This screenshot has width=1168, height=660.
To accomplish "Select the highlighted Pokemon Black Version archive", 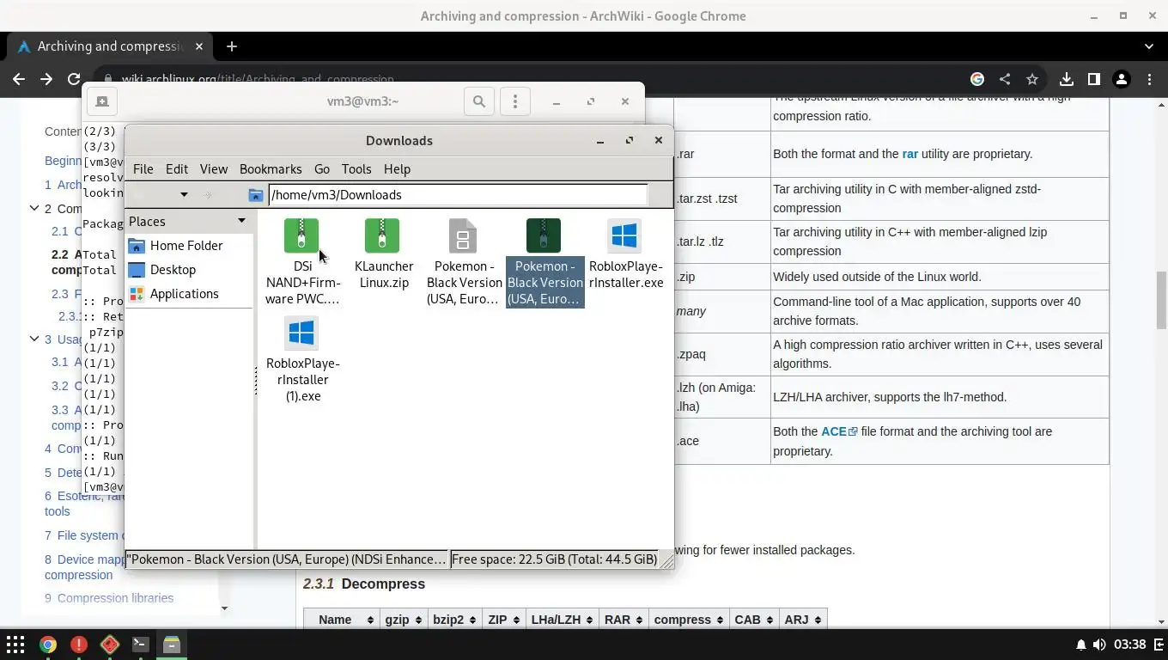I will coord(544,262).
